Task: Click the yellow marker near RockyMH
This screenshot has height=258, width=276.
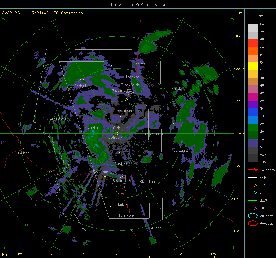Action: pyautogui.click(x=82, y=80)
